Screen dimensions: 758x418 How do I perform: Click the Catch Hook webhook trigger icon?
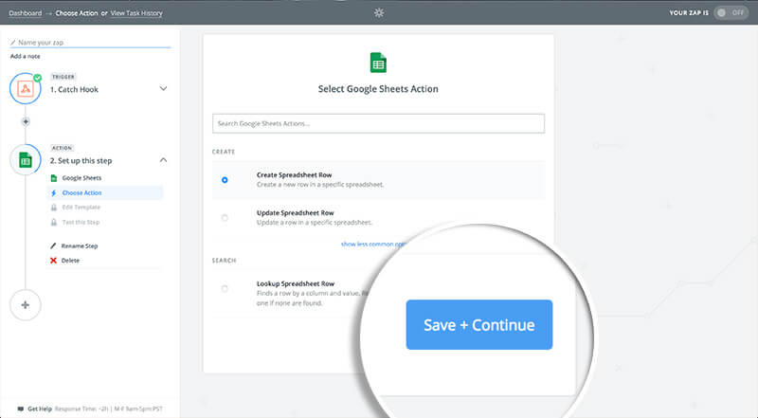26,88
